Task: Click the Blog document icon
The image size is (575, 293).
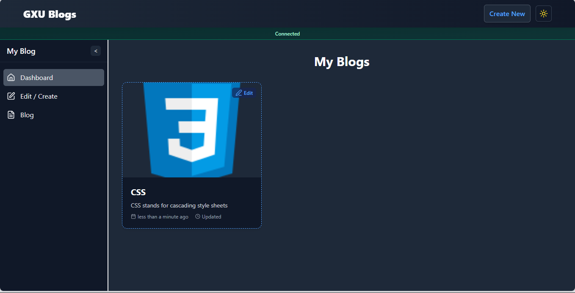Action: (11, 115)
